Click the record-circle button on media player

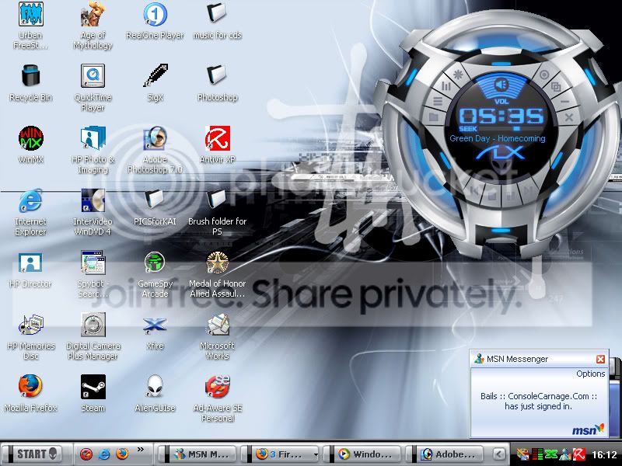(x=544, y=75)
